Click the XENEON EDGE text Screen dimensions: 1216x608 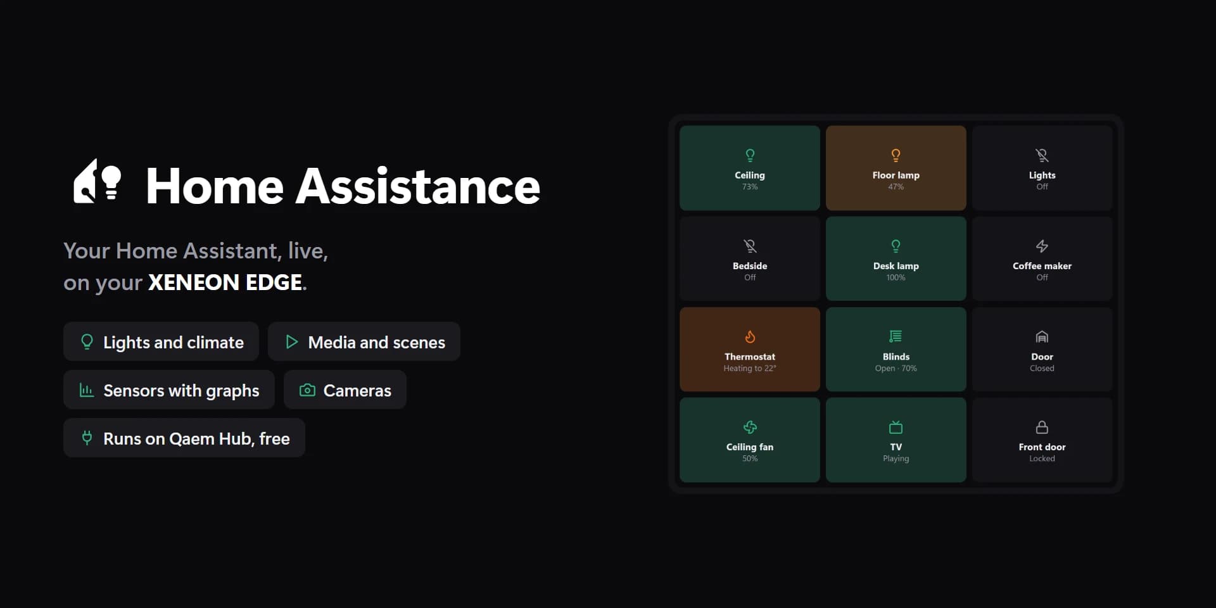click(x=225, y=282)
